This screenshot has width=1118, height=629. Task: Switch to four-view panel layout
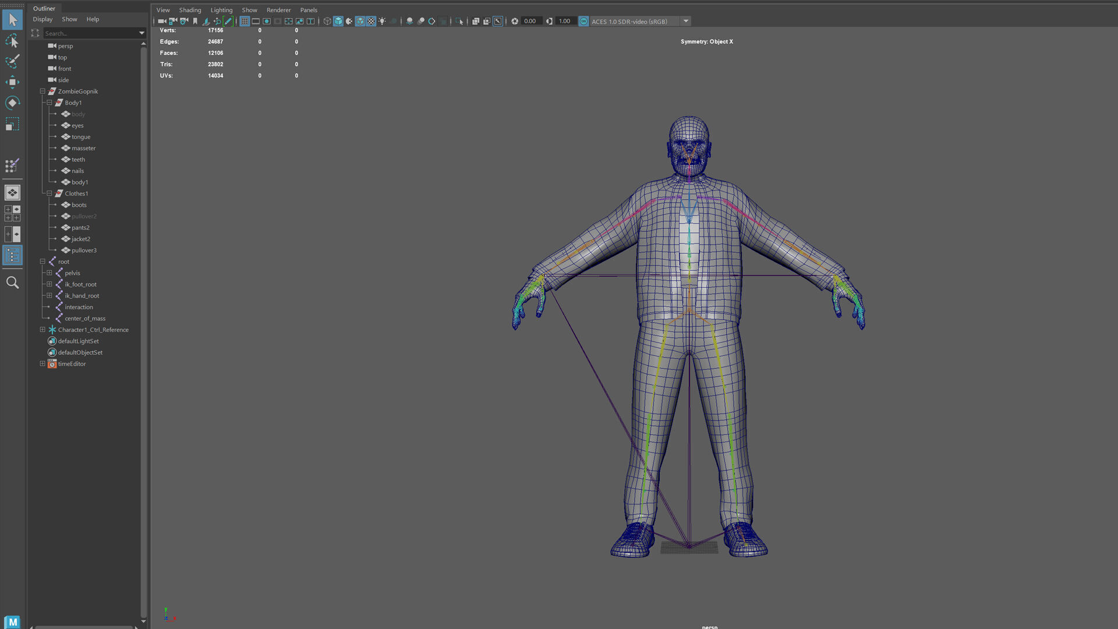pyautogui.click(x=12, y=213)
